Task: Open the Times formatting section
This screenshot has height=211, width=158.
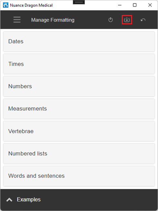Action: point(79,64)
